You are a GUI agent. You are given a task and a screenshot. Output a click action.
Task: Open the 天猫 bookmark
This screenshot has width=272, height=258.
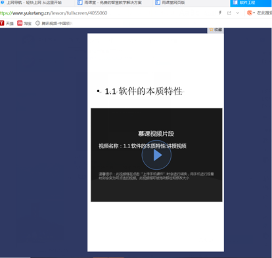point(7,23)
